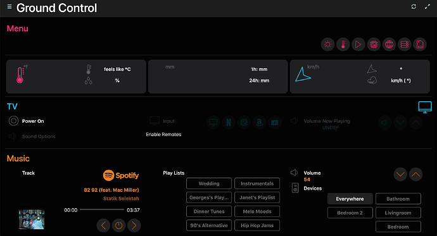Open the hamburger menu beside Ground Control
This screenshot has width=437, height=236.
(x=9, y=6)
